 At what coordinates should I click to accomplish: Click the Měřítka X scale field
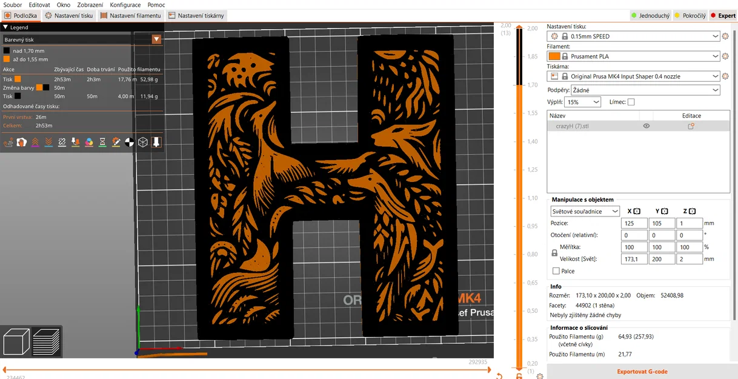tap(634, 247)
